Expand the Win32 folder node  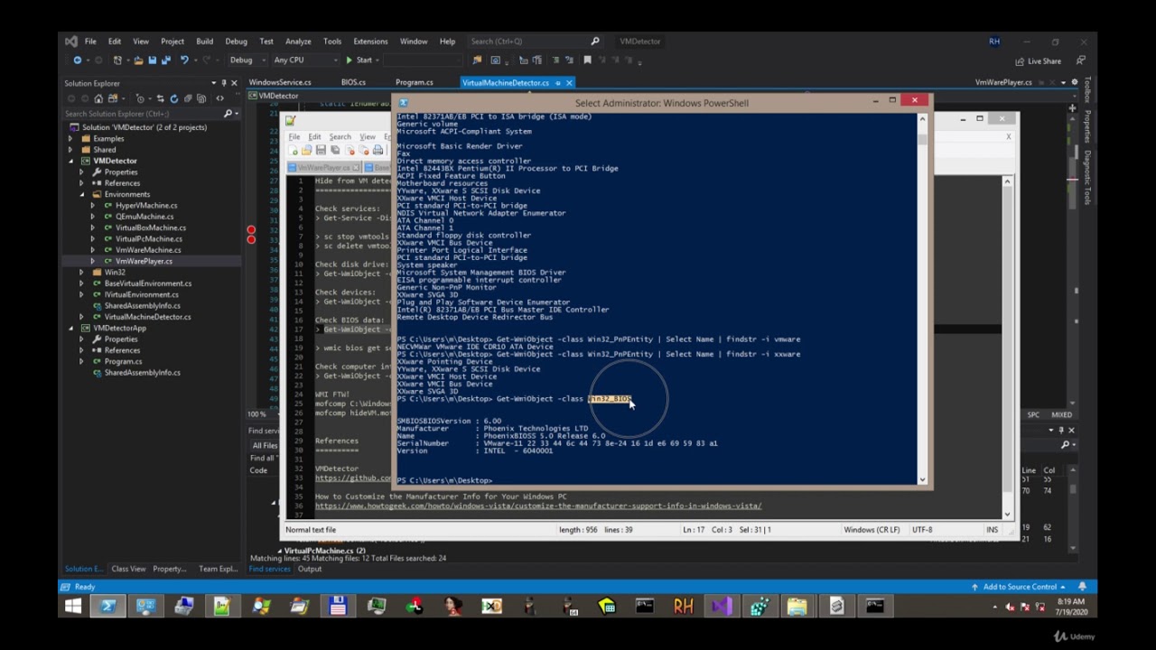(81, 272)
